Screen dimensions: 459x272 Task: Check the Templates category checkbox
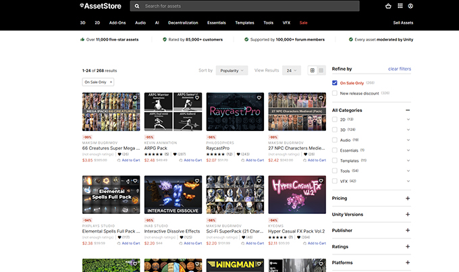pyautogui.click(x=335, y=161)
